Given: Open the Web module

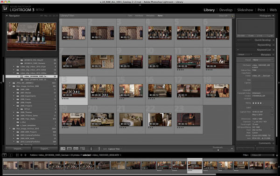Looking at the screenshot, I should 273,10.
